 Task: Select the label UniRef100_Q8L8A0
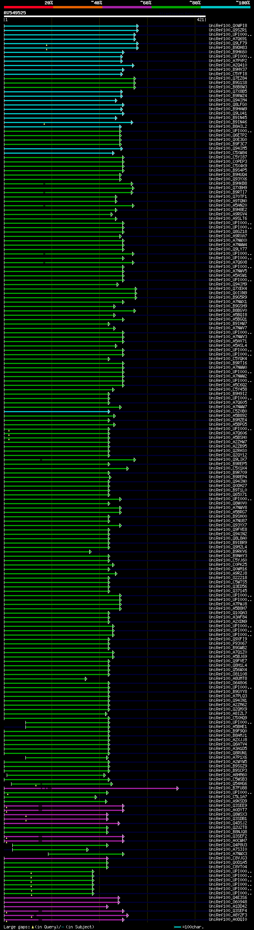click(228, 538)
